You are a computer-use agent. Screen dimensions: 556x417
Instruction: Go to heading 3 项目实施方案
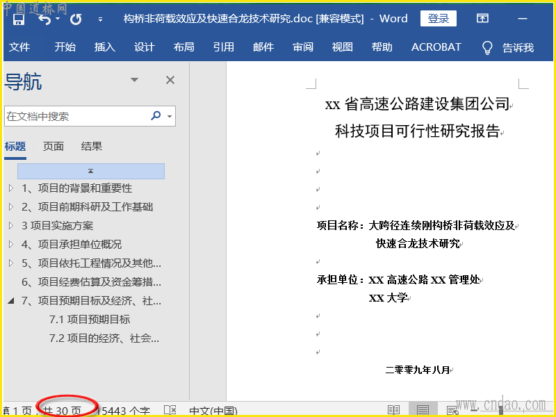pyautogui.click(x=58, y=225)
